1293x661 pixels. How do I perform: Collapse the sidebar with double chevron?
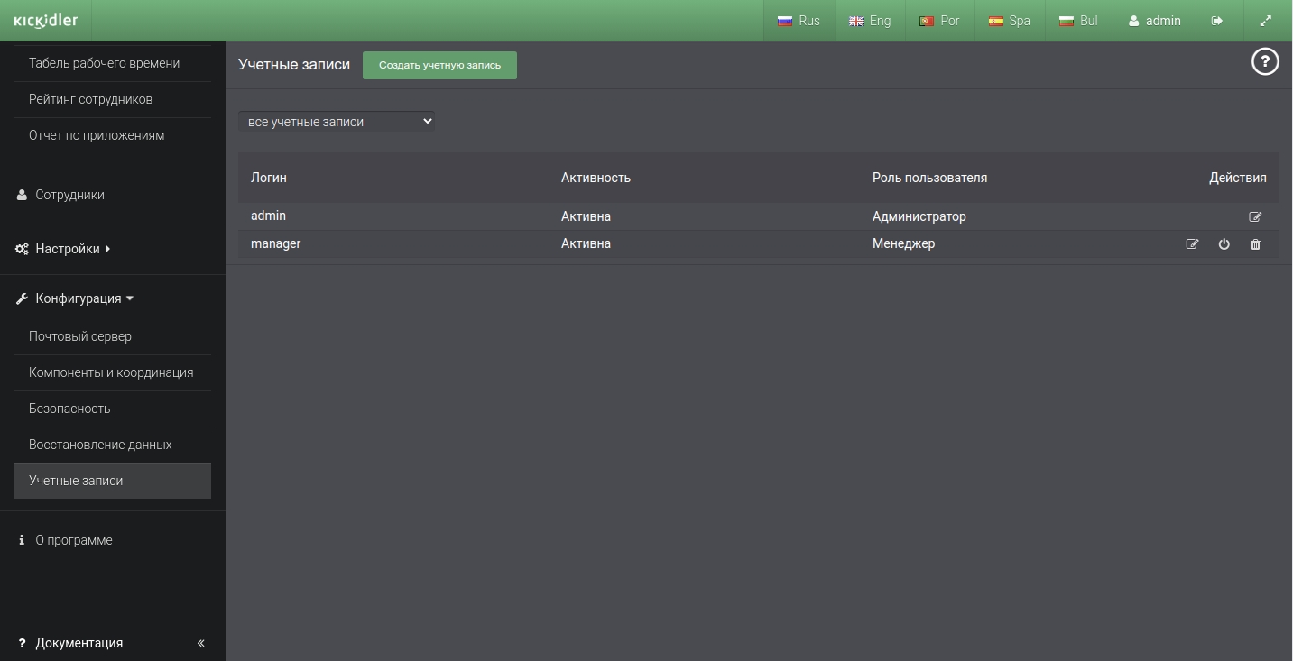(x=200, y=643)
